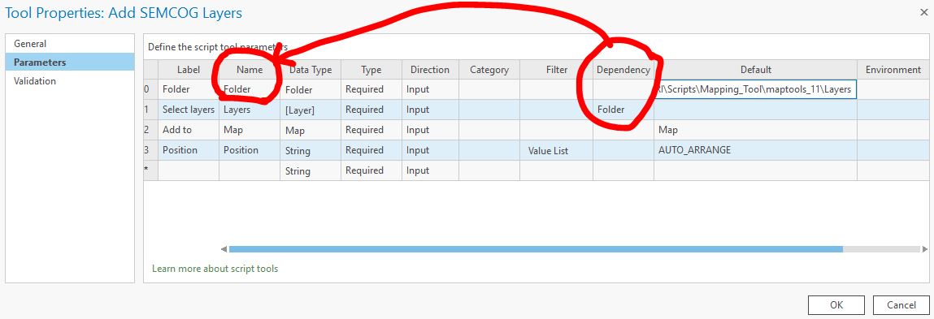
Task: Click the scrollbar left arrow
Action: click(x=224, y=248)
